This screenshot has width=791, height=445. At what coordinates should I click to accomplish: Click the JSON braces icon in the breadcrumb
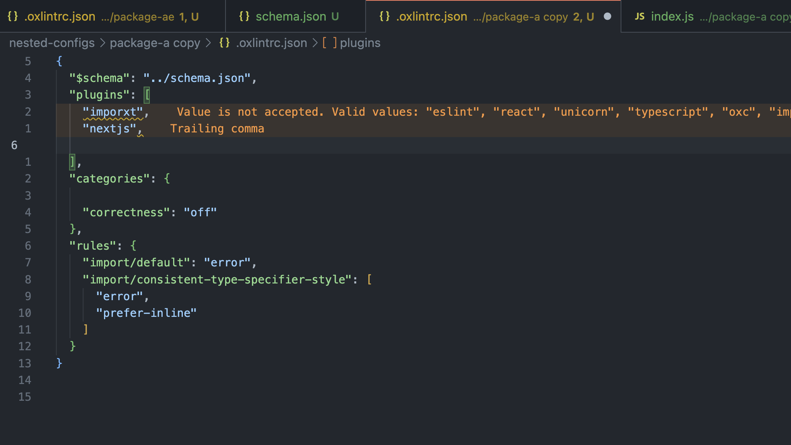224,43
